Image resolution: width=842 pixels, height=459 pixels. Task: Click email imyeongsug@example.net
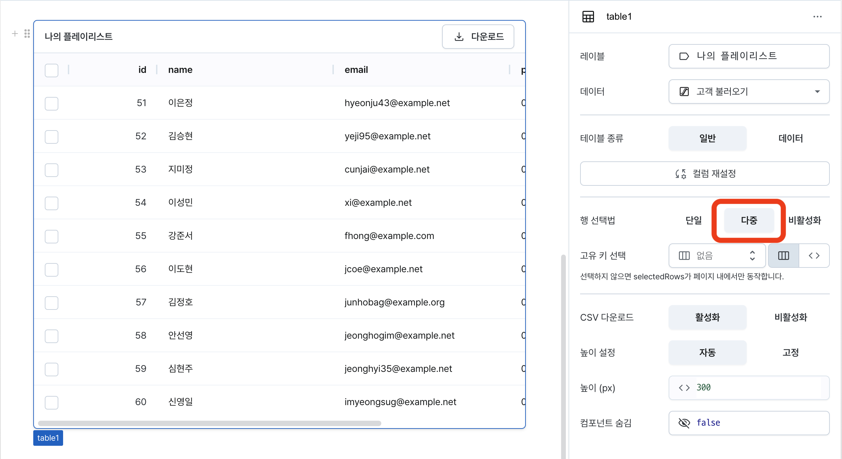pyautogui.click(x=400, y=402)
